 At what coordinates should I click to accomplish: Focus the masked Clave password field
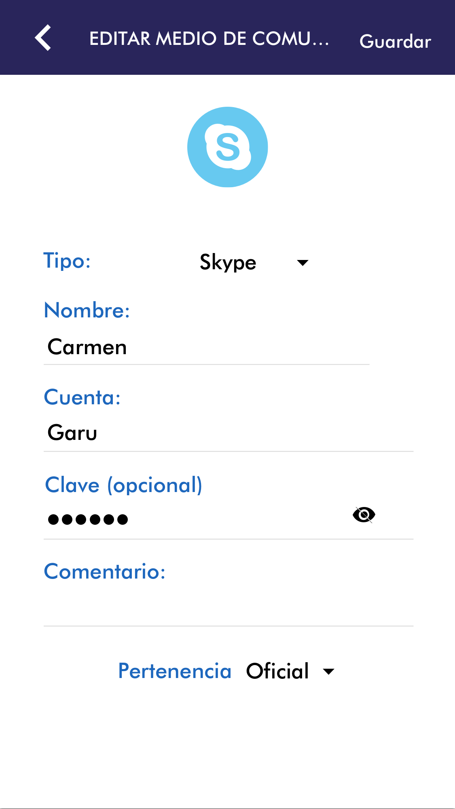(x=194, y=519)
